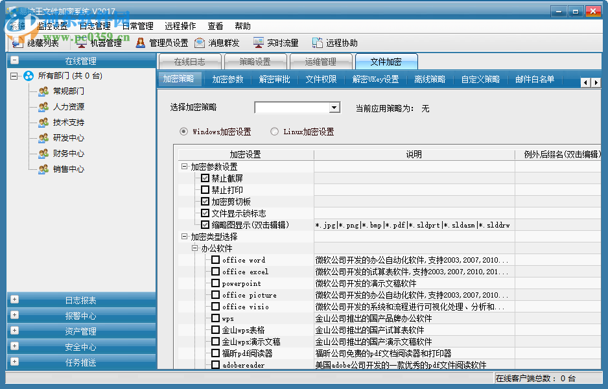Open the 解密UKey设置 sub-tab
The width and height of the screenshot is (608, 389).
tap(375, 79)
